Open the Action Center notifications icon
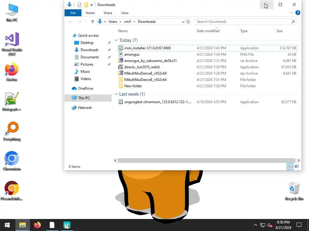309x231 pixels. (x=299, y=225)
